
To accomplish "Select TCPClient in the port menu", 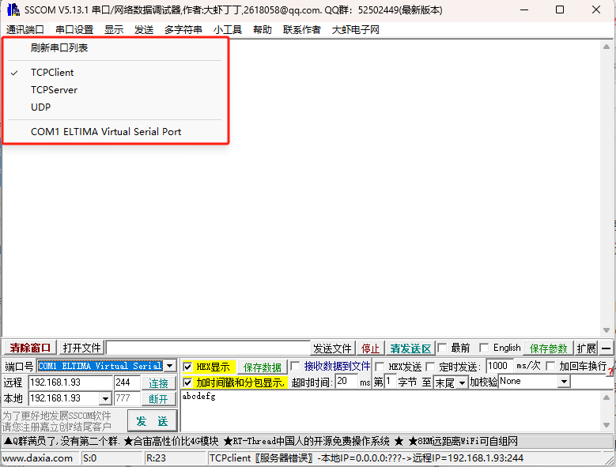I will [x=52, y=73].
